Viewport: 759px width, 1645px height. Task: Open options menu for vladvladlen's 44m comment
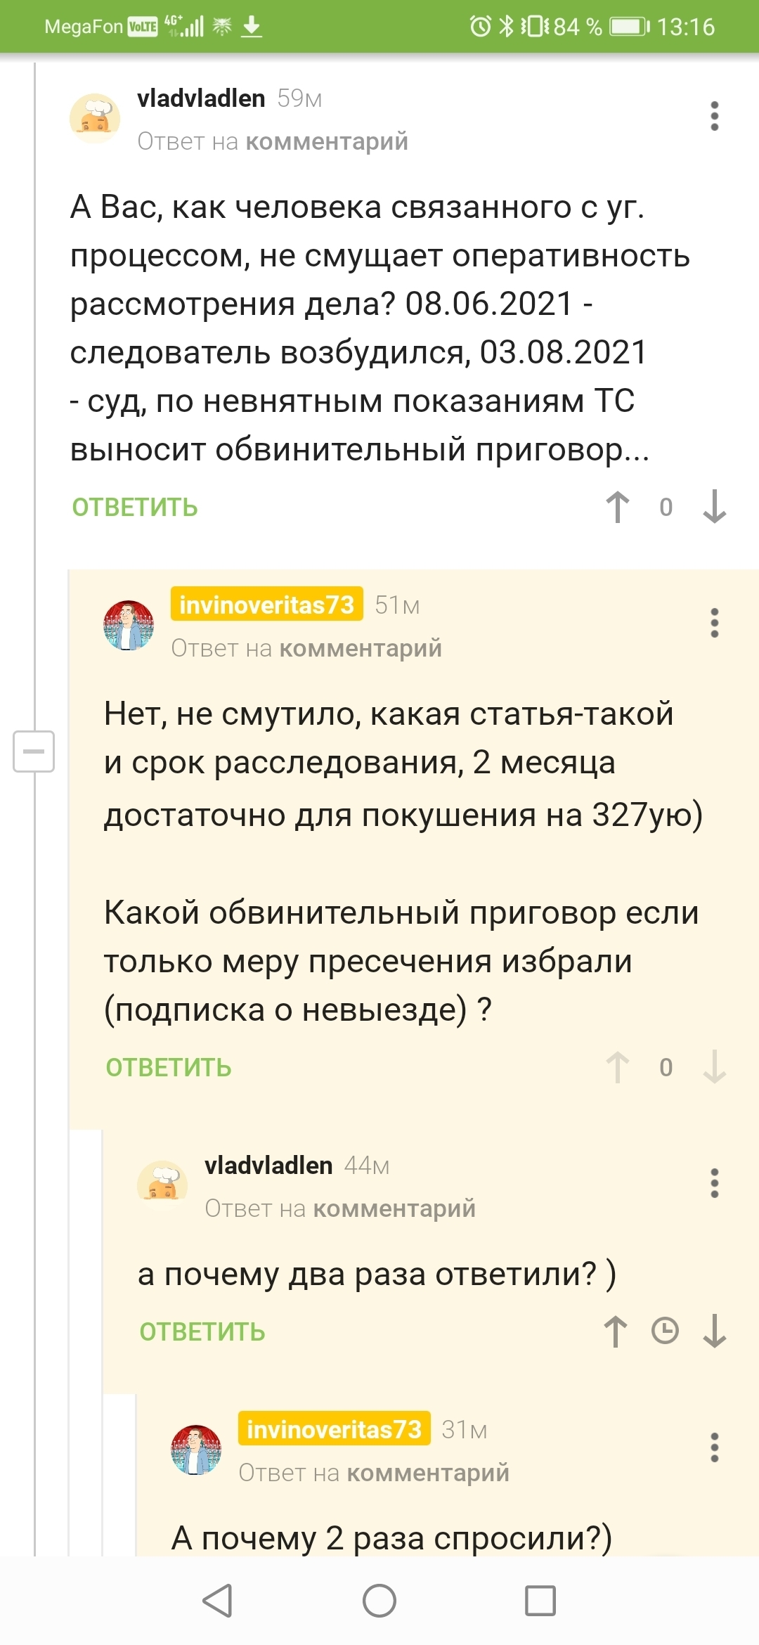click(x=714, y=1183)
